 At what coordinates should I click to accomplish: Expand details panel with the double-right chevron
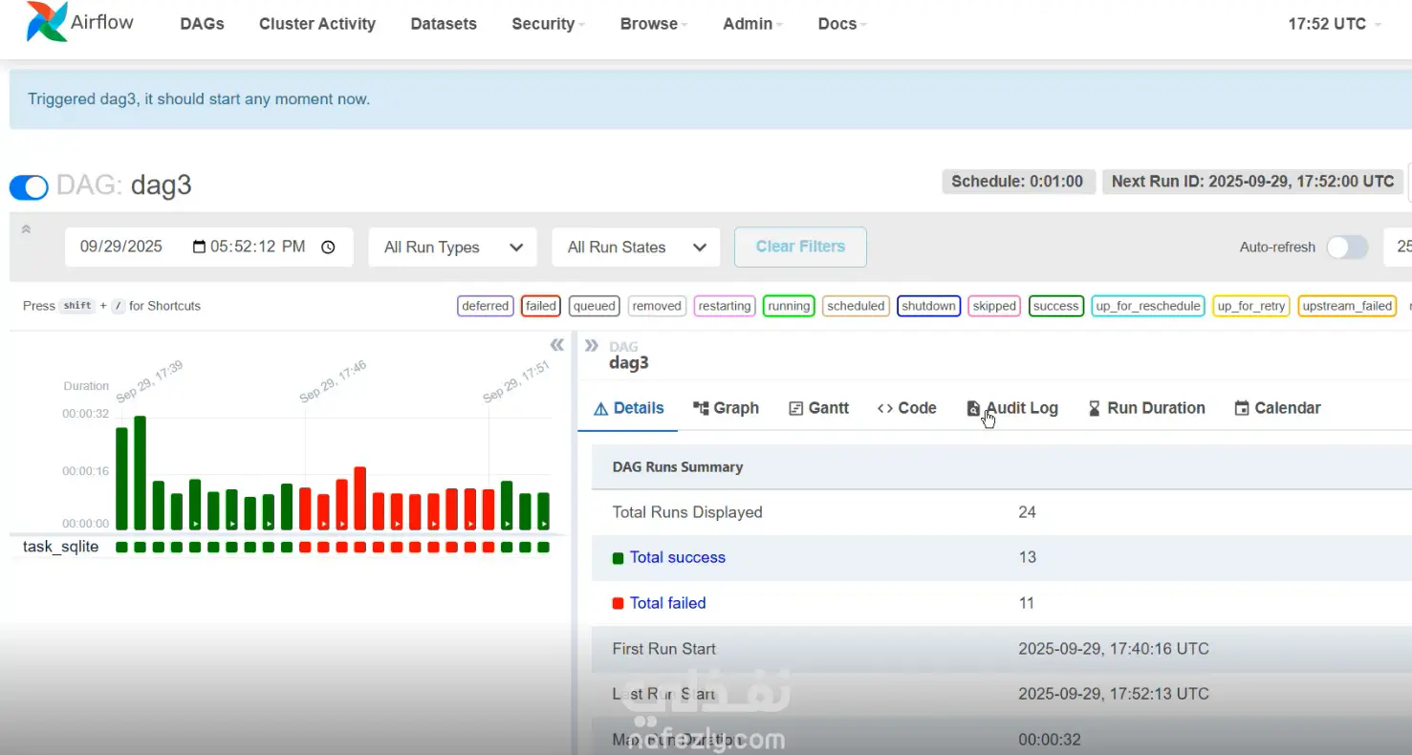click(592, 345)
